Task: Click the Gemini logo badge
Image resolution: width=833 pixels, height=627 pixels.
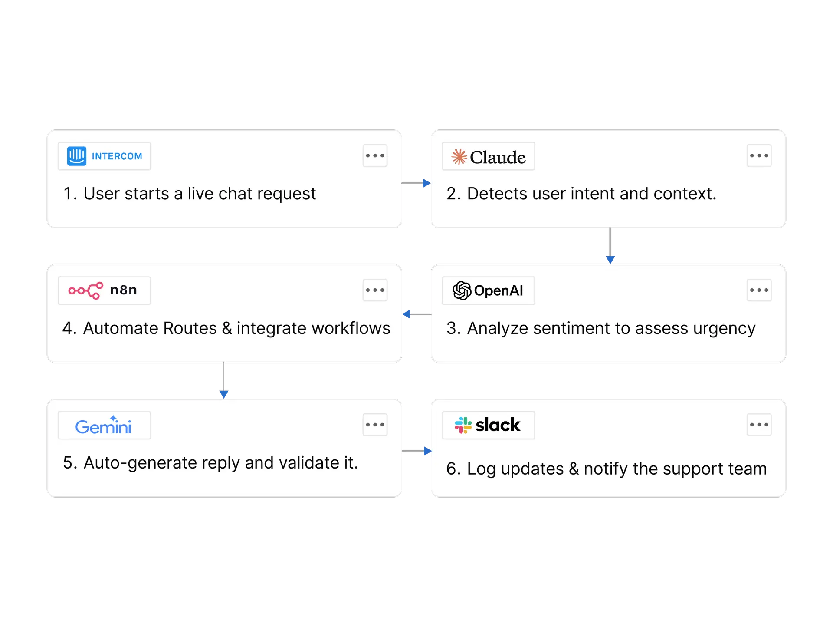Action: (104, 425)
